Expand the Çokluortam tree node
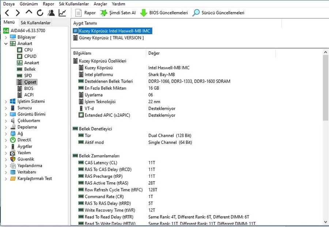Viewport: 329px width, 227px height. click(6, 121)
